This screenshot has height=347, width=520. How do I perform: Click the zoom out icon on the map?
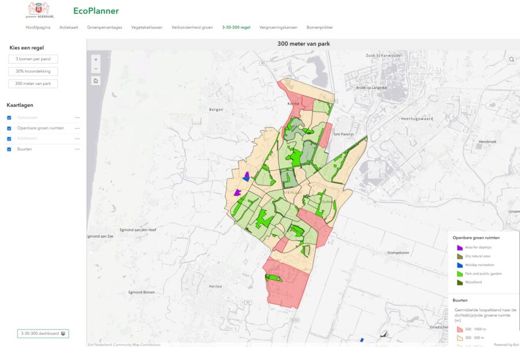pos(95,68)
